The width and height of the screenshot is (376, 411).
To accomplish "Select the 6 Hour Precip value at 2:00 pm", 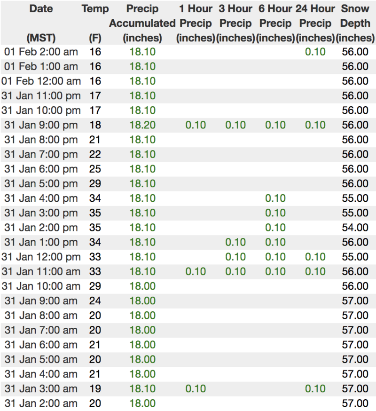I will point(275,228).
